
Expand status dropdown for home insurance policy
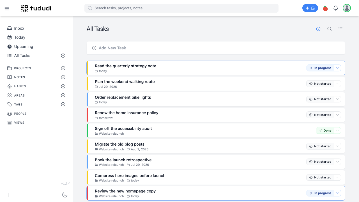(338, 115)
